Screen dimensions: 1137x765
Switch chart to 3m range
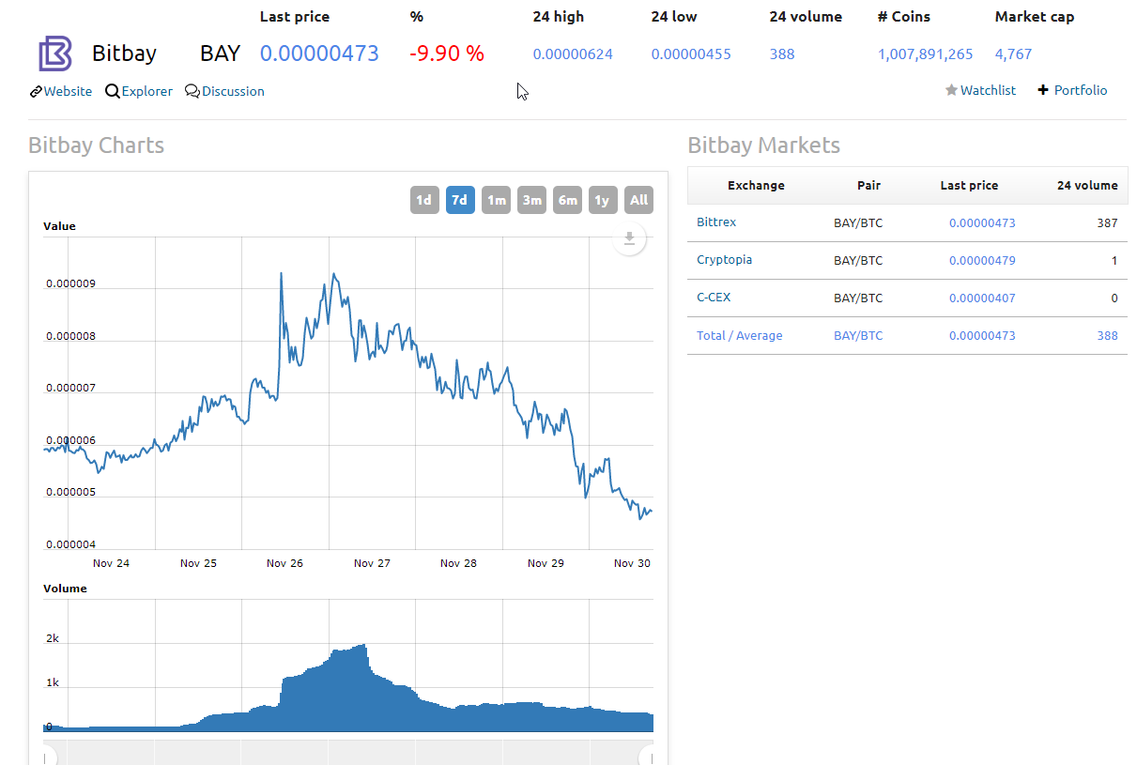point(531,200)
